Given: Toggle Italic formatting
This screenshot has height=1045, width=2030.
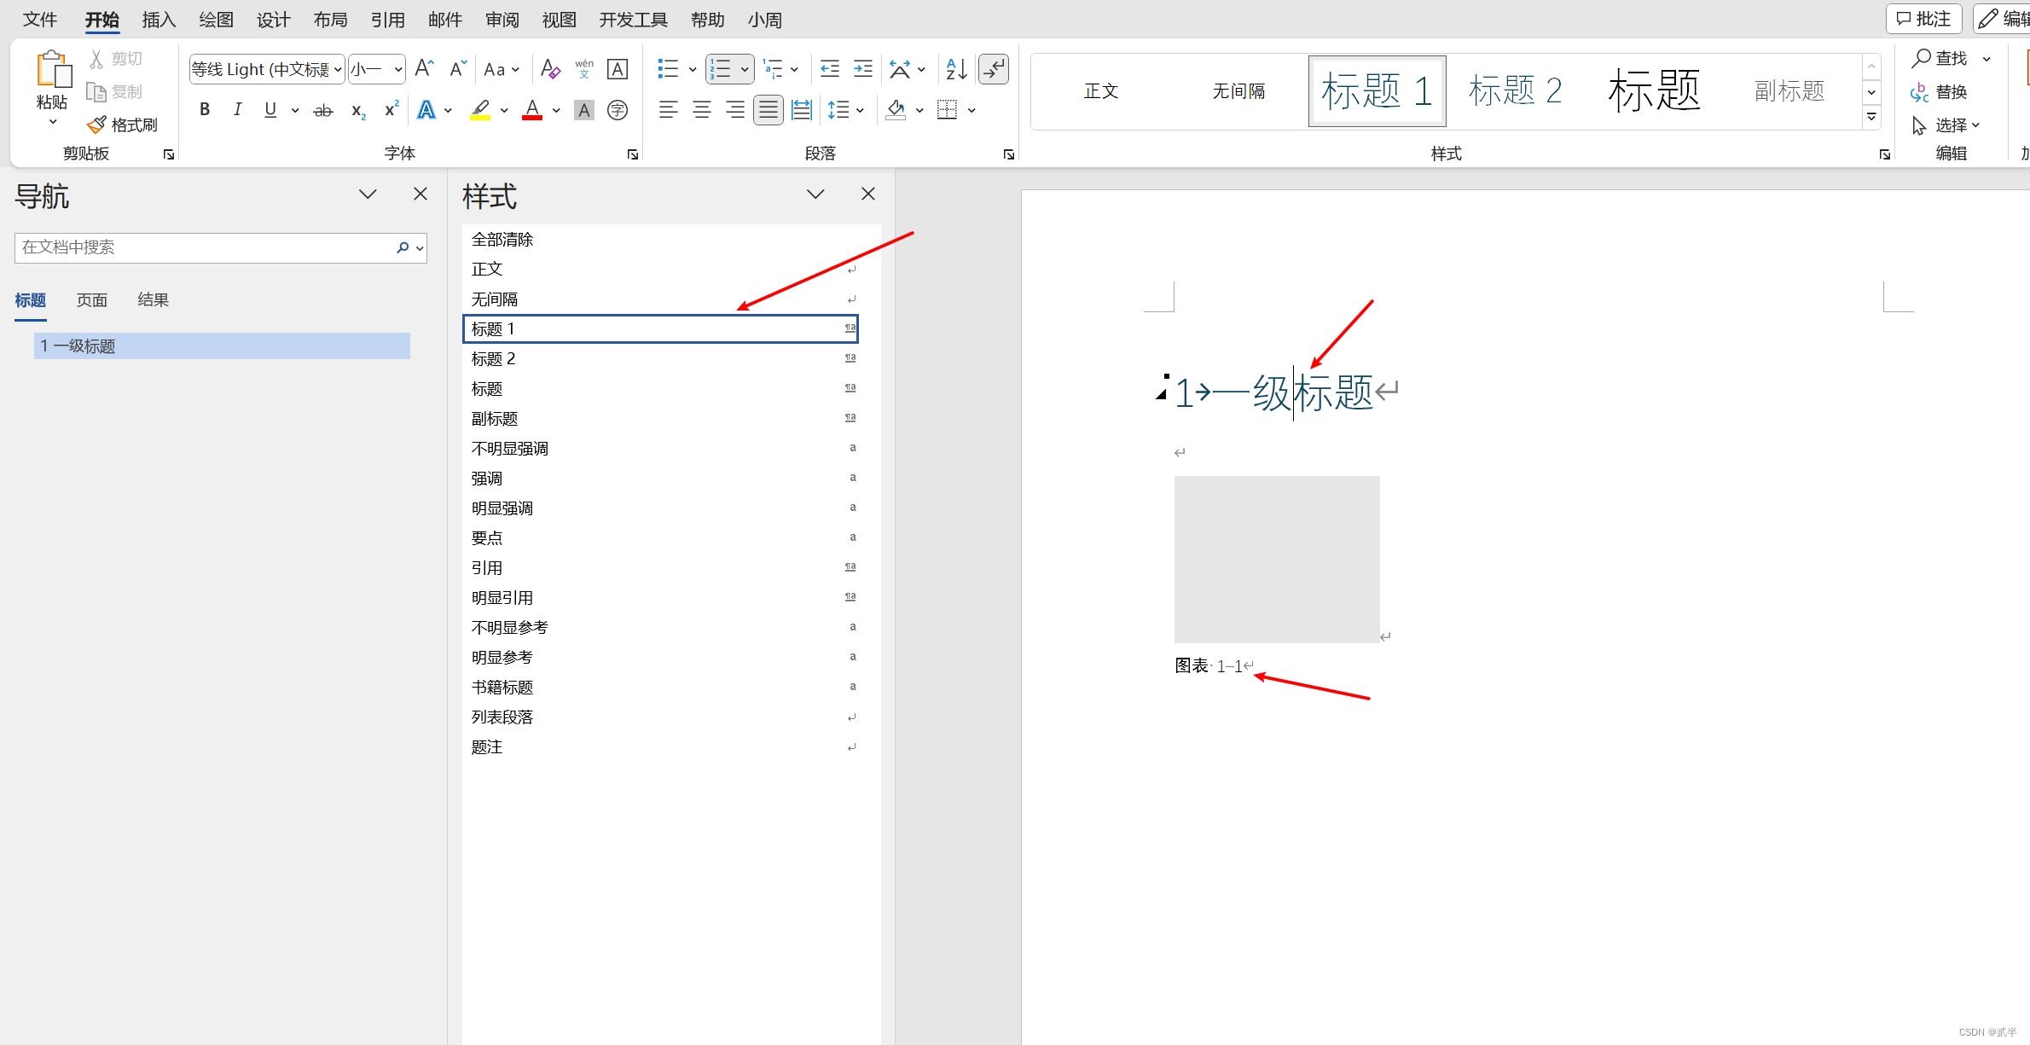Looking at the screenshot, I should [x=237, y=110].
